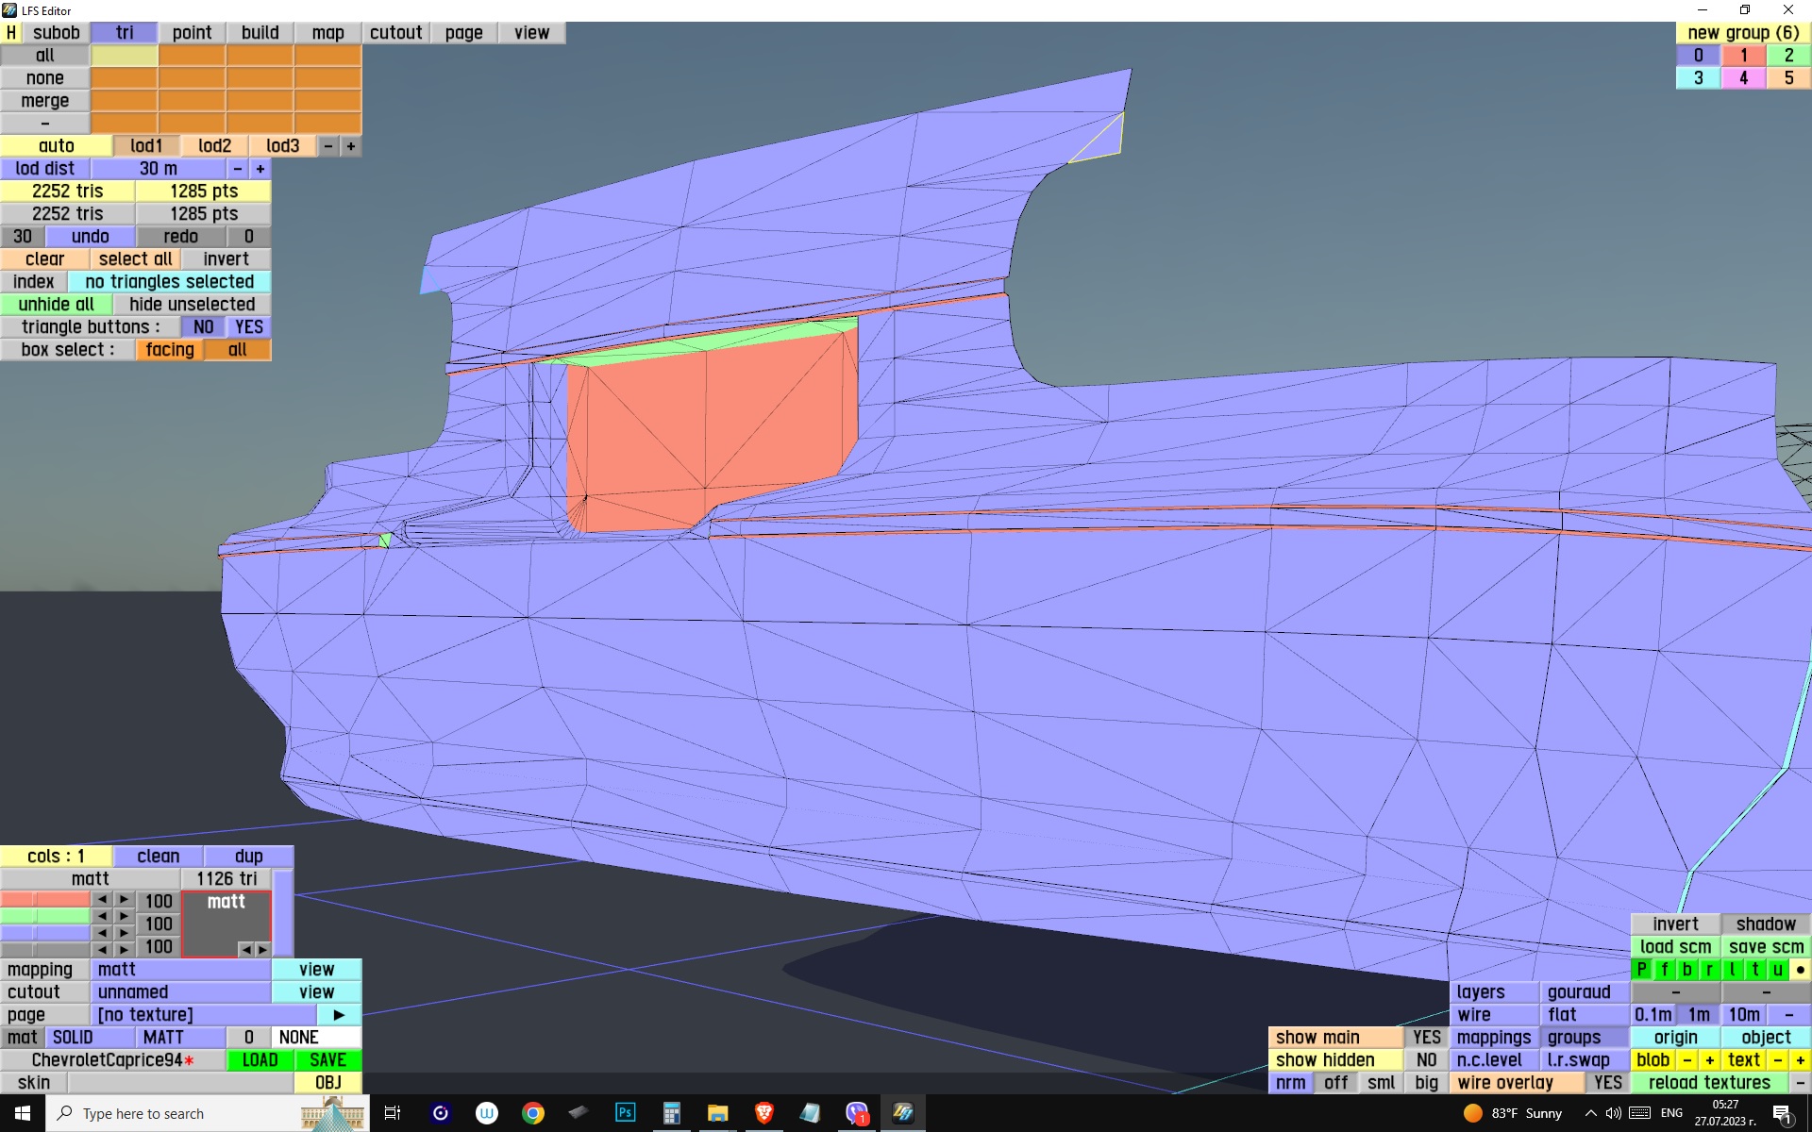Click the green SAVE button
The width and height of the screenshot is (1812, 1132).
pos(327,1060)
